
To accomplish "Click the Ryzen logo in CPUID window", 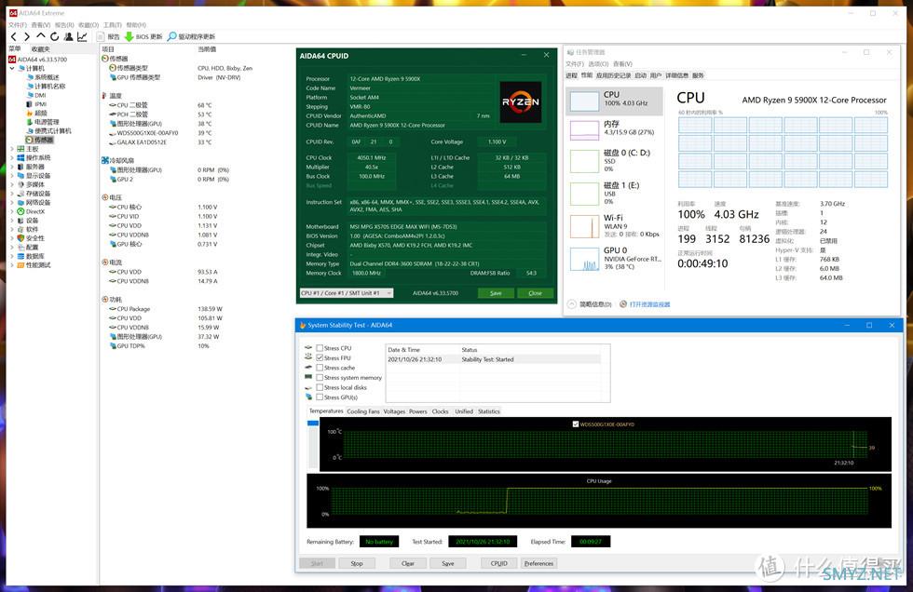I will click(521, 101).
